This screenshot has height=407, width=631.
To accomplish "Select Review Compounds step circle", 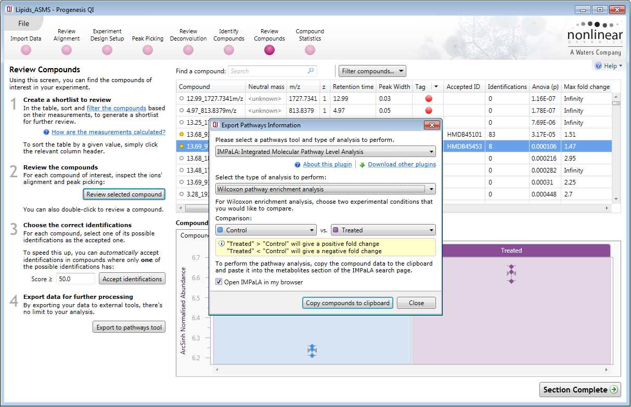I will pos(269,50).
